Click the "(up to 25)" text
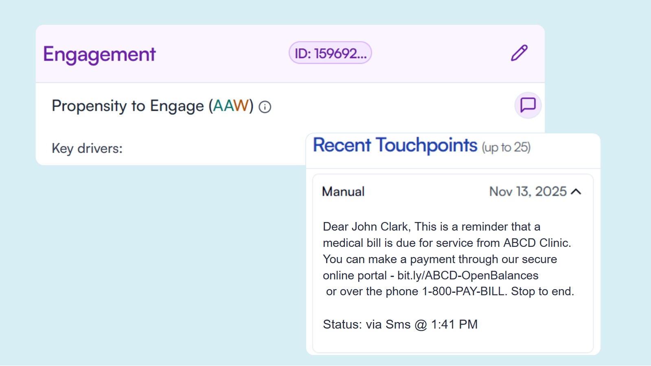 506,147
